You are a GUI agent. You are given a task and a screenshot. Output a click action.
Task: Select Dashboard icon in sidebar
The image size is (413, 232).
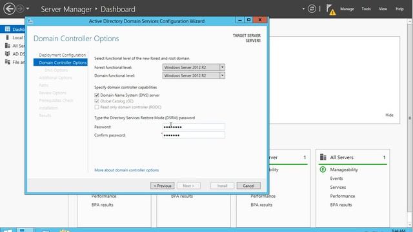(8, 29)
